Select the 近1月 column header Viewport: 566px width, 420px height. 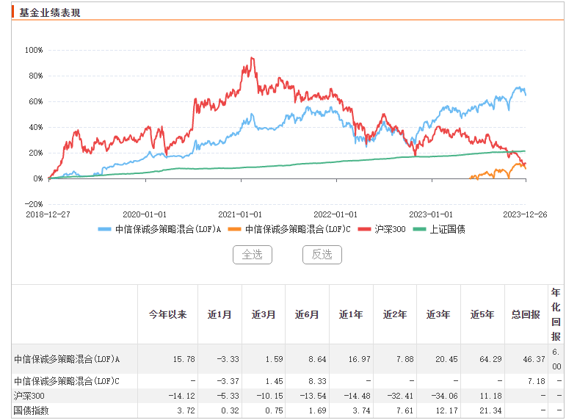[x=219, y=314]
